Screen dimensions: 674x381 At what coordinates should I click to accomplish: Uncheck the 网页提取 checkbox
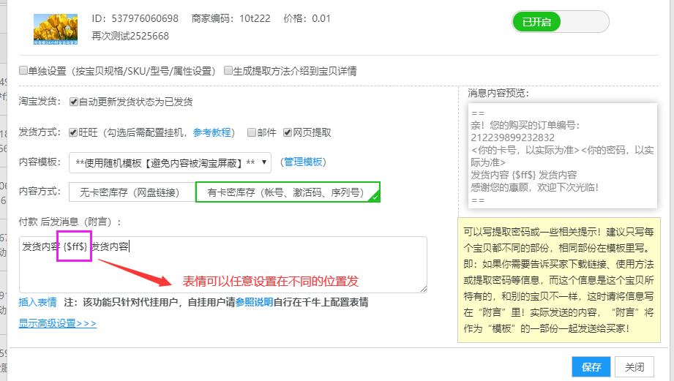(288, 132)
